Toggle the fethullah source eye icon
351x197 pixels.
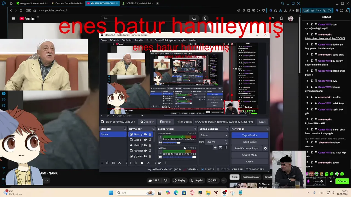coord(145,151)
